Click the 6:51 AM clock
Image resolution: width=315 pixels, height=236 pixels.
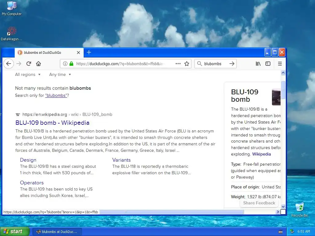[304, 232]
